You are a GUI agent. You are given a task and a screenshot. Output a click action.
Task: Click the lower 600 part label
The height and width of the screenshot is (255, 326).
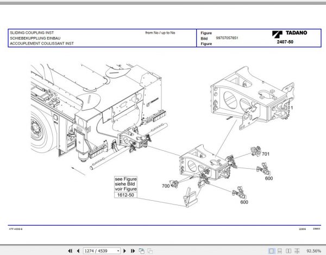tap(244, 202)
